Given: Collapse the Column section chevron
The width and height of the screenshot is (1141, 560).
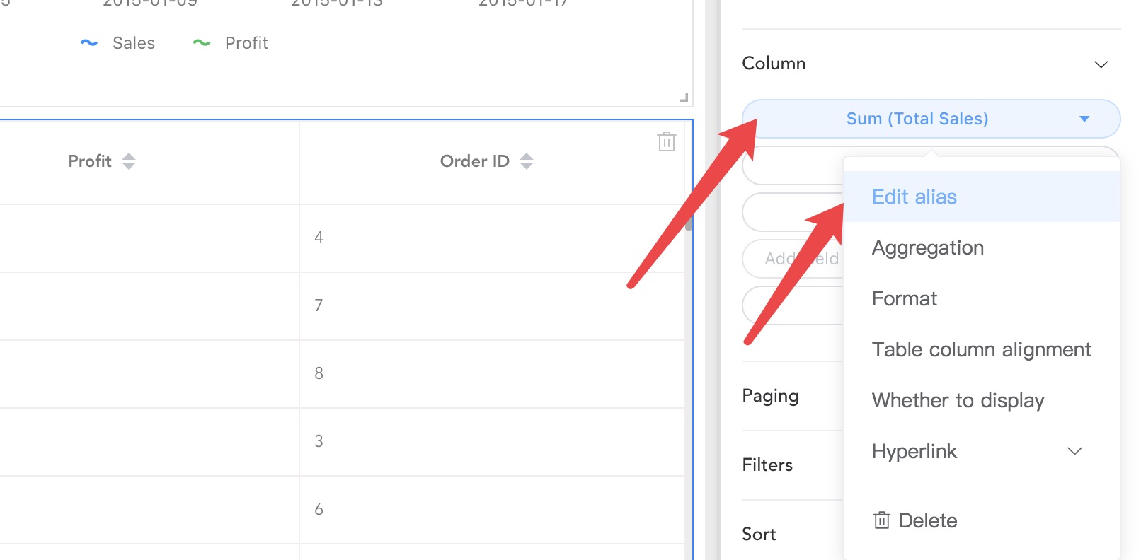Looking at the screenshot, I should [x=1101, y=64].
